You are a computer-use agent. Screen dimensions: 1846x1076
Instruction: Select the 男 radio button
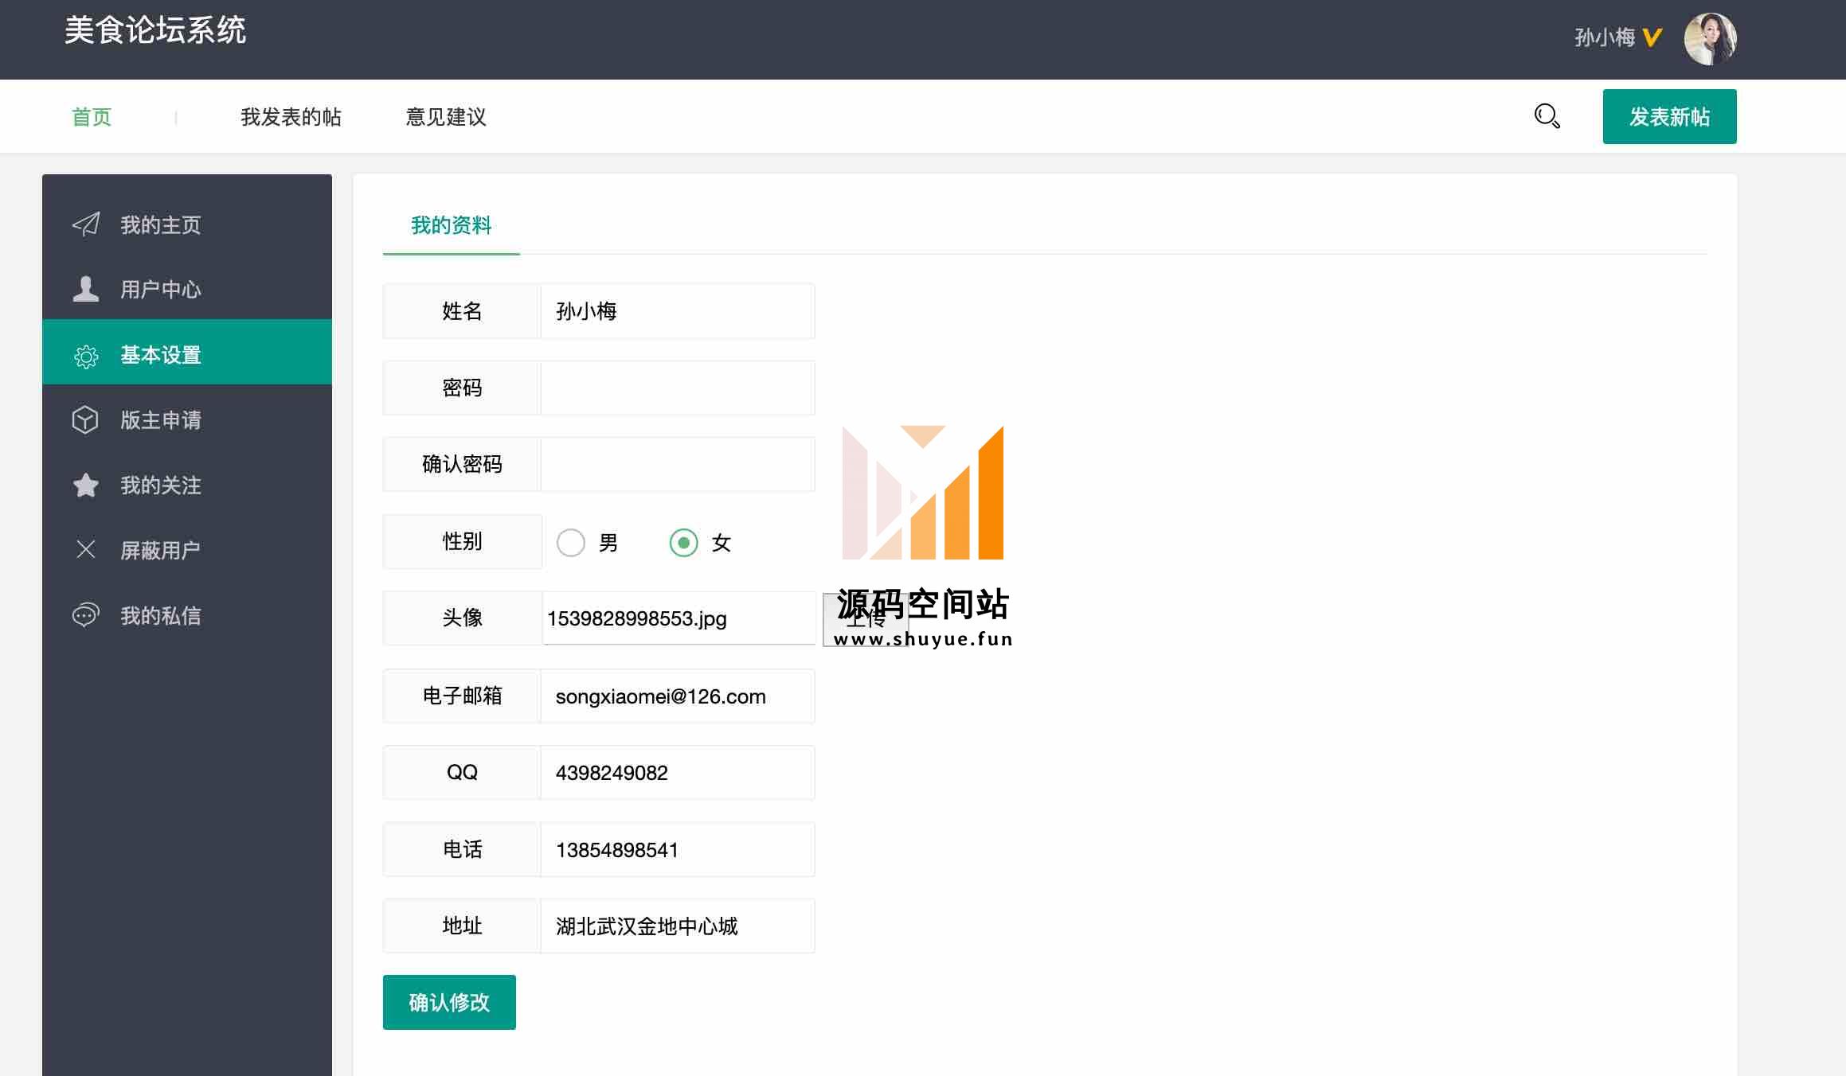click(571, 543)
